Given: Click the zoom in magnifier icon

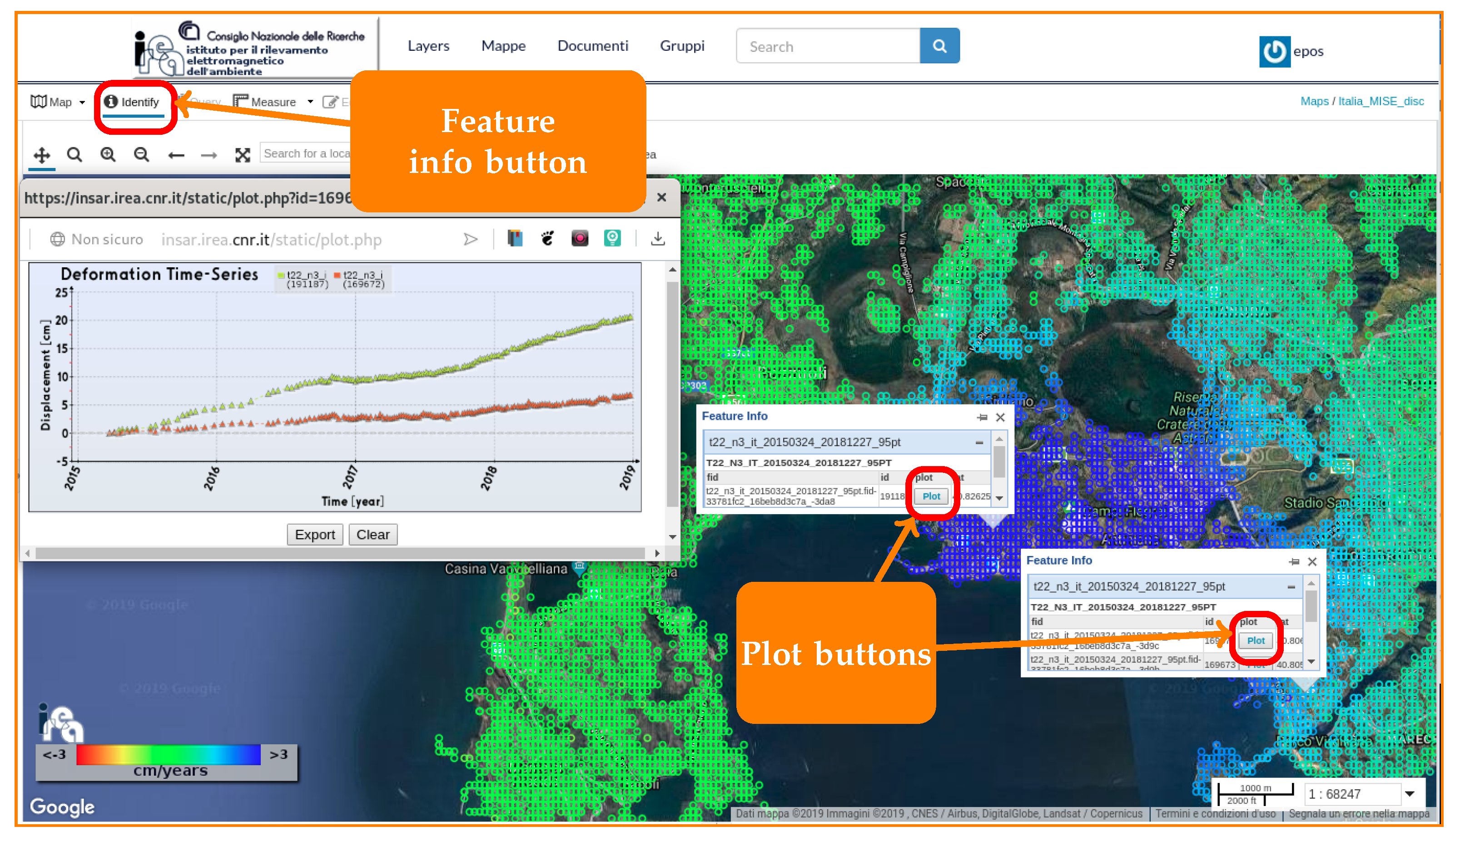Looking at the screenshot, I should [108, 154].
